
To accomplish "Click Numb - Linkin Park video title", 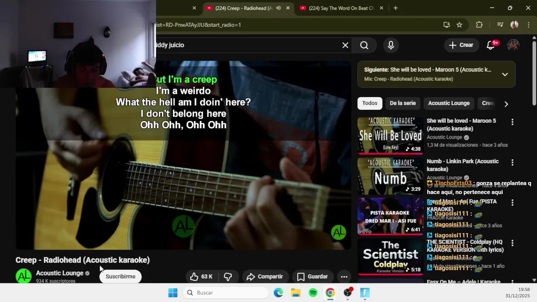I will click(463, 165).
